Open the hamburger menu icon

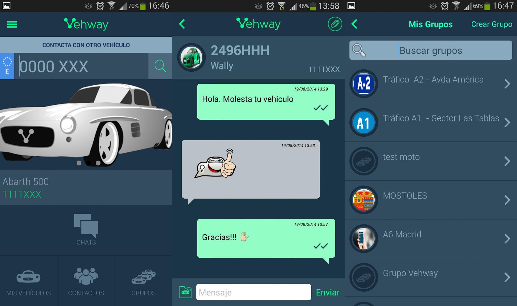coord(12,24)
